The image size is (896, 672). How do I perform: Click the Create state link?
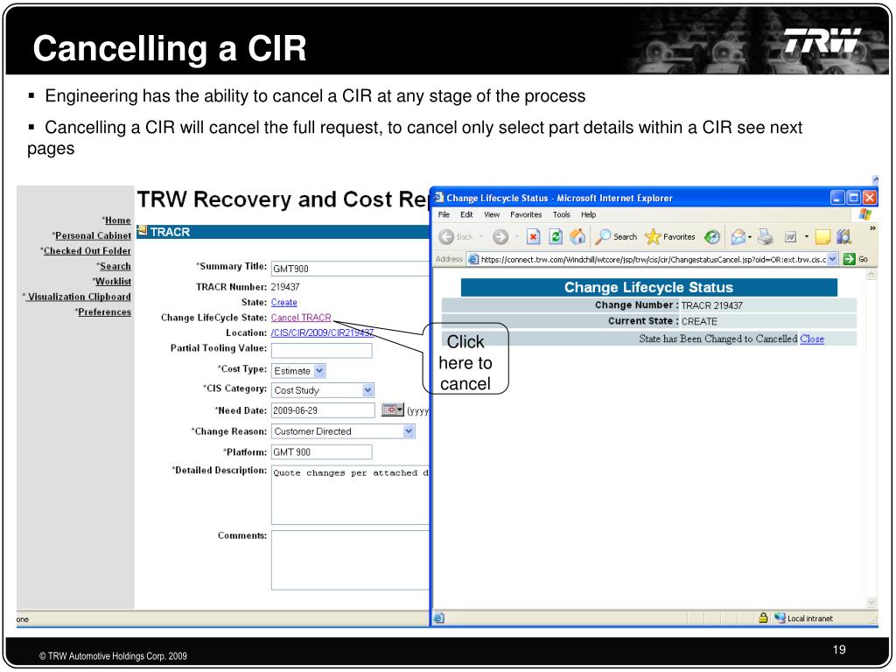(284, 302)
